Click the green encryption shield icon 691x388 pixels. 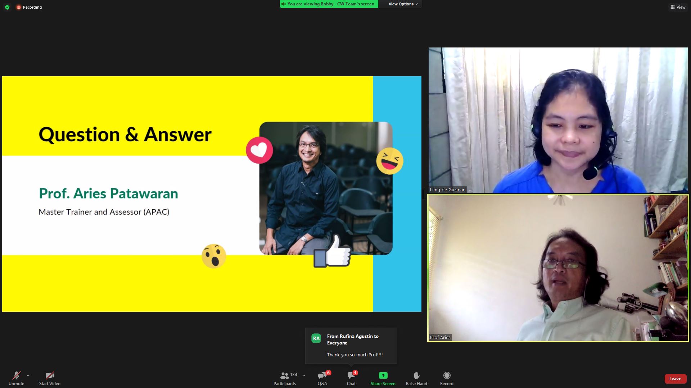tap(7, 7)
